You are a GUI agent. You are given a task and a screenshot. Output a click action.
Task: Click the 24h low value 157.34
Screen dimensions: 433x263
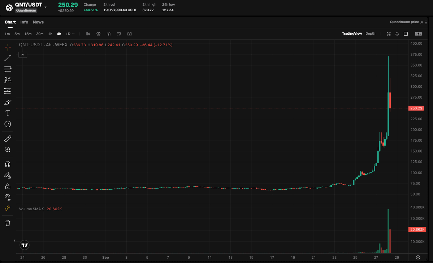click(x=168, y=10)
